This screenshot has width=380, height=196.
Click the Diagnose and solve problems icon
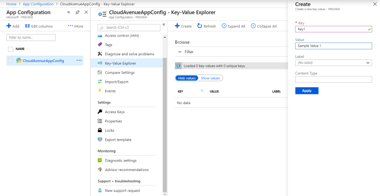click(100, 54)
